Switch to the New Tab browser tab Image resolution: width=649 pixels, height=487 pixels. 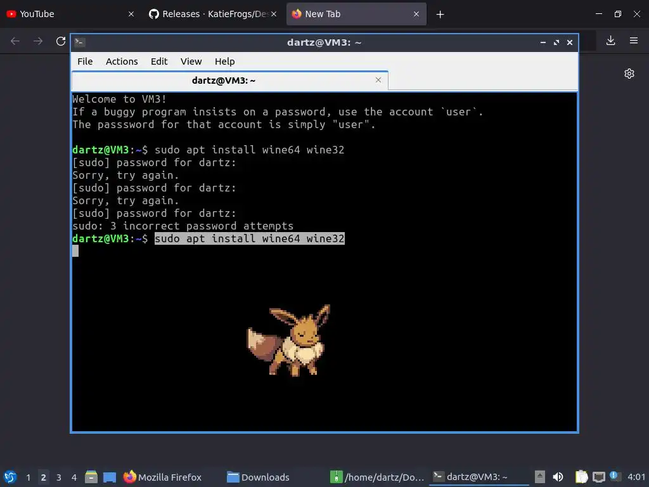pyautogui.click(x=356, y=14)
